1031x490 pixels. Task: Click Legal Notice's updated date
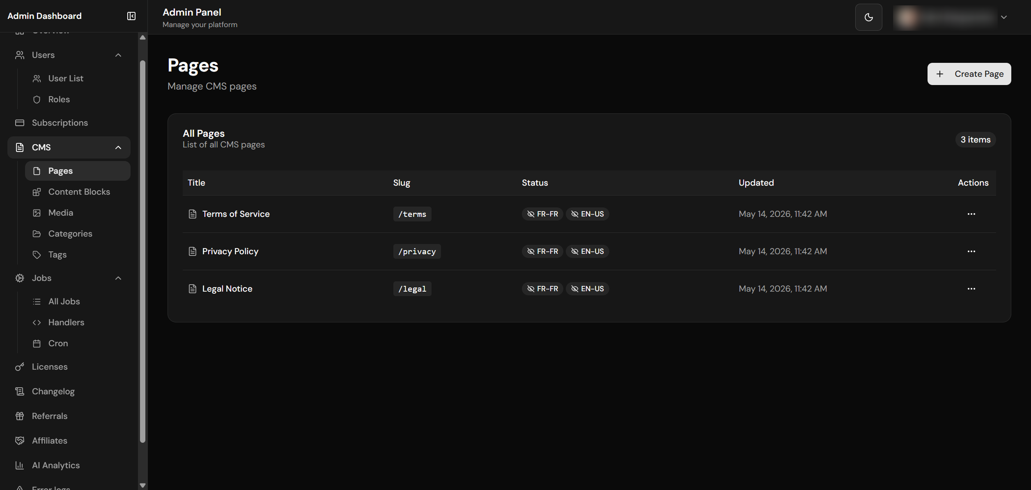pyautogui.click(x=783, y=289)
